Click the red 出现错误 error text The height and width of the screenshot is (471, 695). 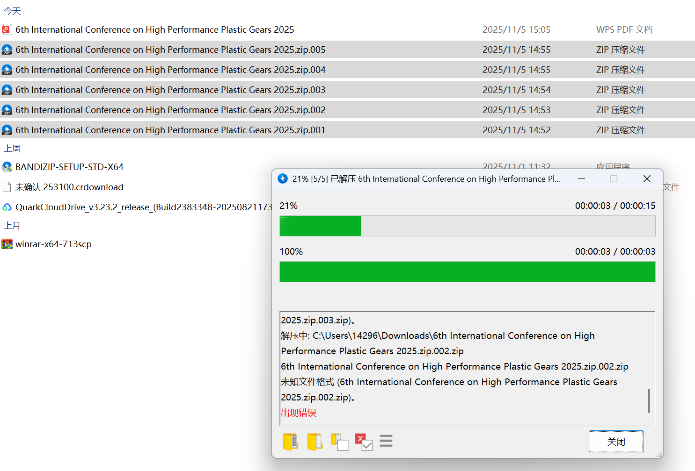tap(299, 413)
